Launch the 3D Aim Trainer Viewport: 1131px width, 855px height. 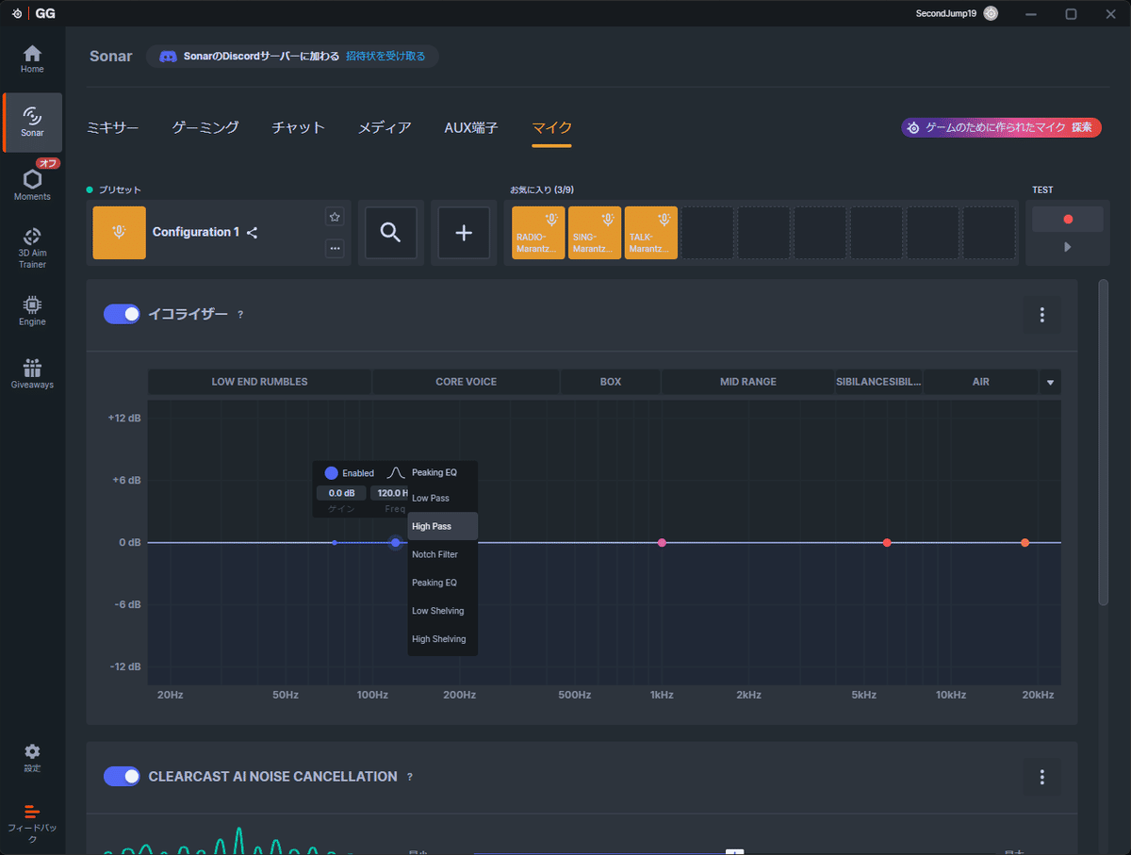coord(32,247)
